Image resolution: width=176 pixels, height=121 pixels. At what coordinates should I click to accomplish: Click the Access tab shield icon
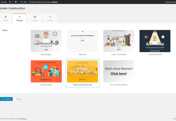coord(50,17)
